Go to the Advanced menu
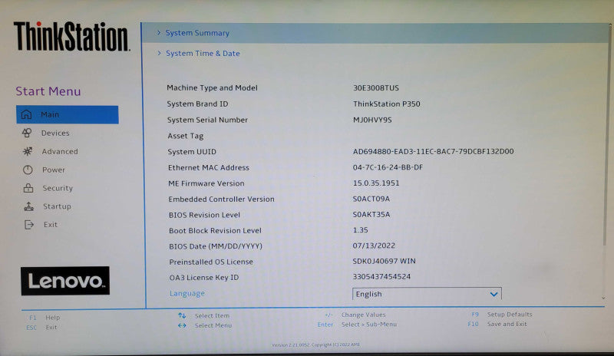This screenshot has height=356, width=614. (60, 151)
